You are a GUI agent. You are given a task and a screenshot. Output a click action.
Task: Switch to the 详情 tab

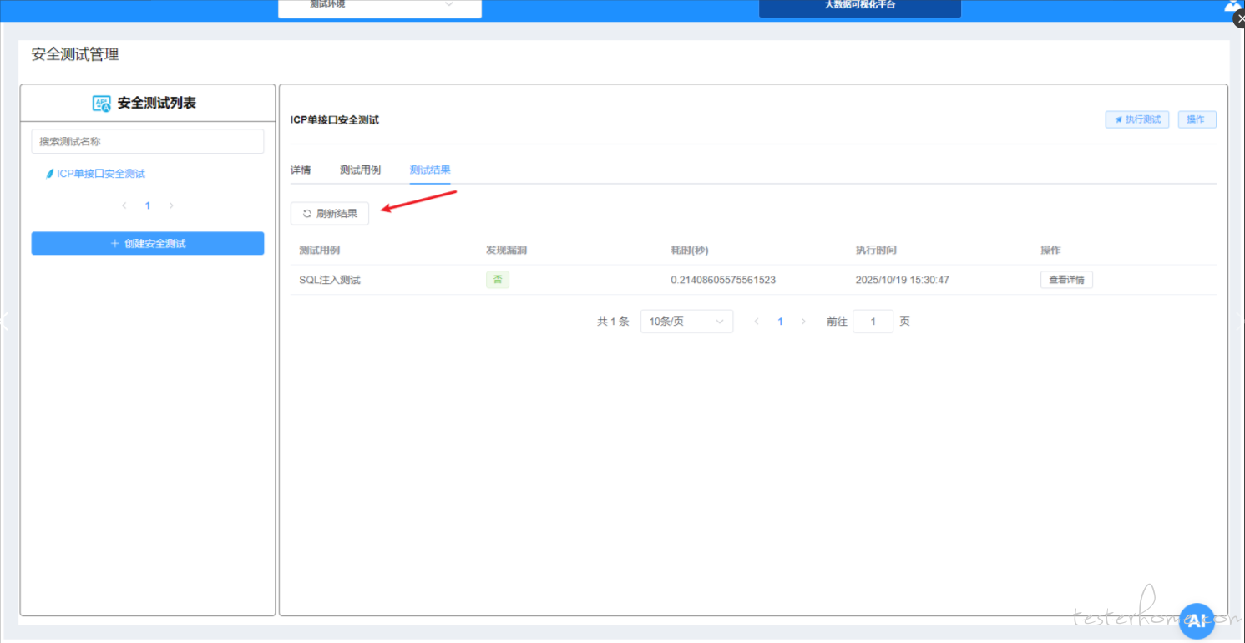[301, 170]
